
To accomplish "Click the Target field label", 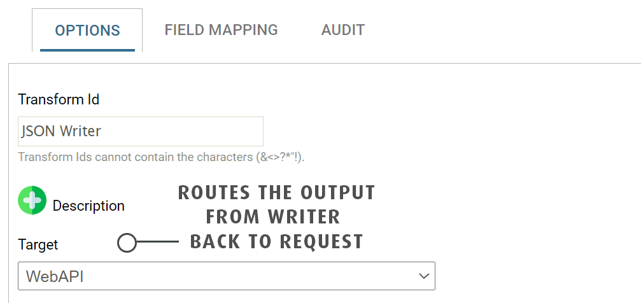I will 38,244.
